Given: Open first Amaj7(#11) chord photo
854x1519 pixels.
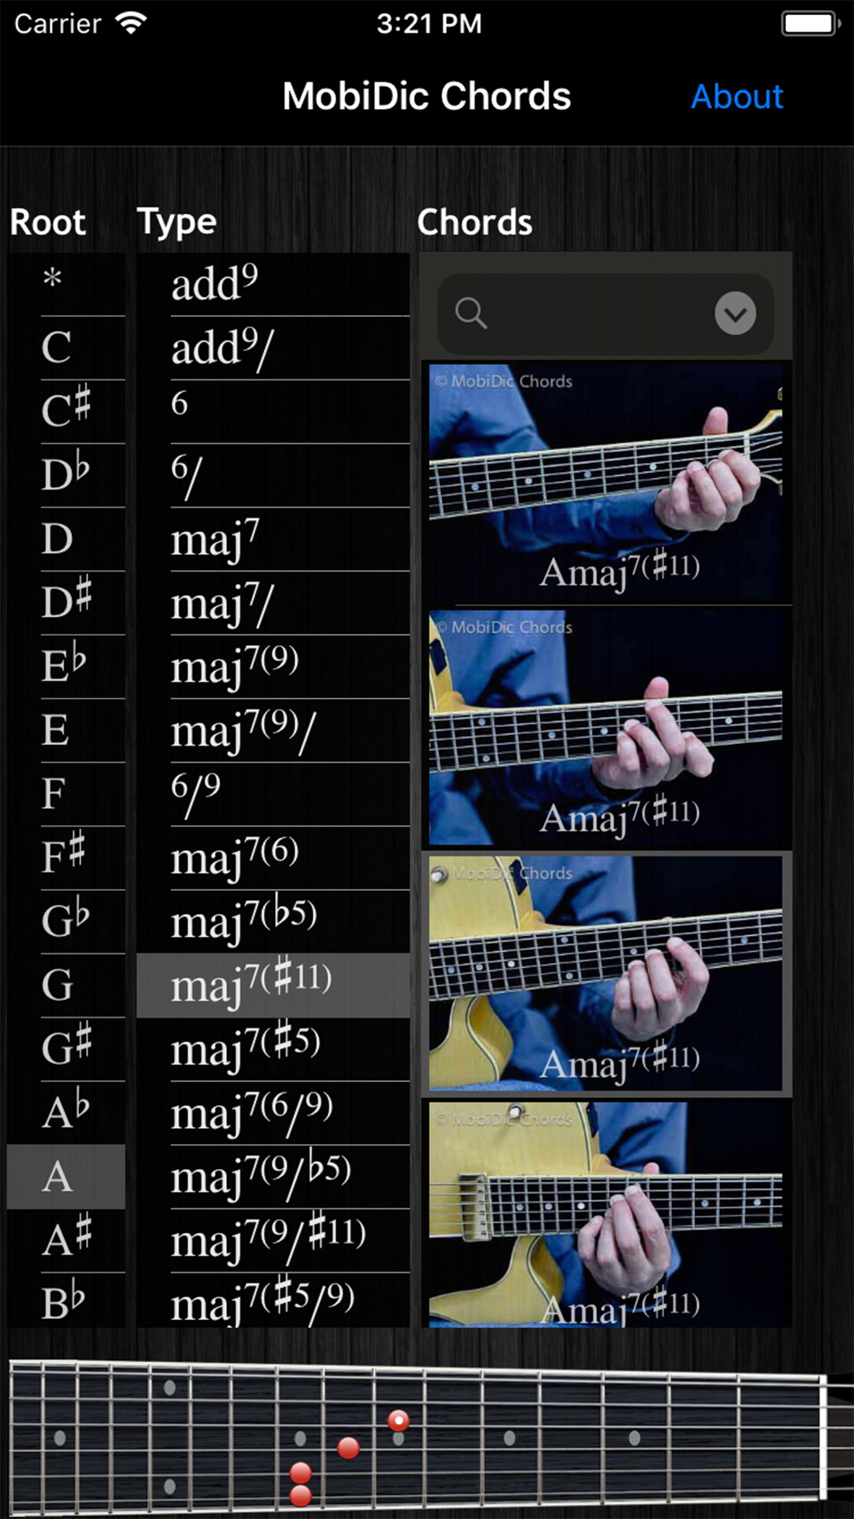Looking at the screenshot, I should pyautogui.click(x=606, y=483).
